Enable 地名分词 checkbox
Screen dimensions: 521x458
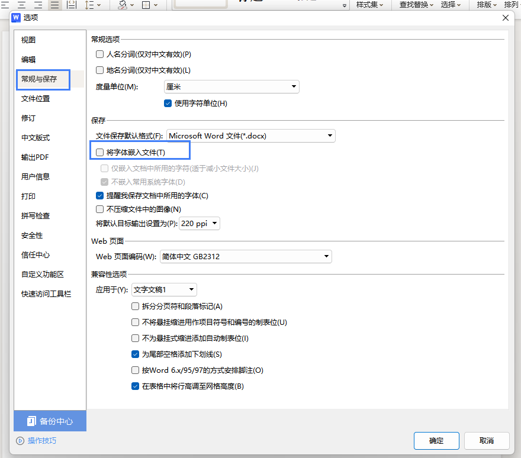click(x=99, y=70)
